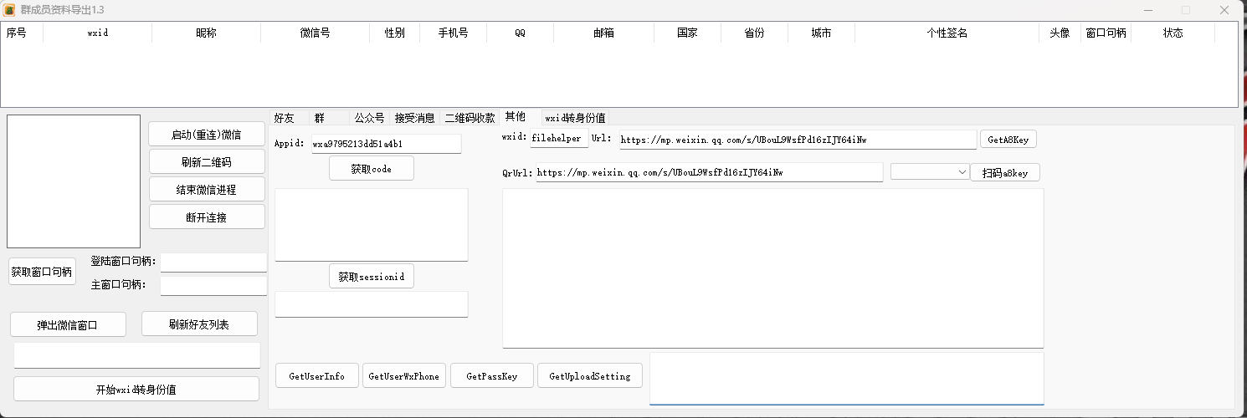Click the 获取code button

tap(371, 169)
